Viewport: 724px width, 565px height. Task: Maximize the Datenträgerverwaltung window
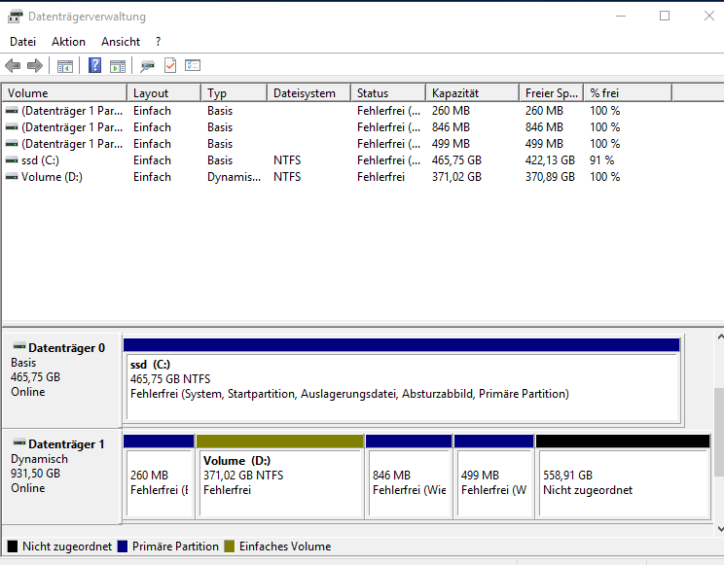pyautogui.click(x=665, y=17)
